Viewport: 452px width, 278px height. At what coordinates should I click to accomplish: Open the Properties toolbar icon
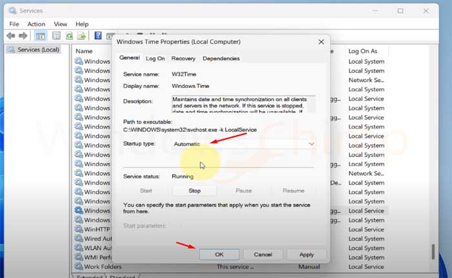tap(56, 36)
